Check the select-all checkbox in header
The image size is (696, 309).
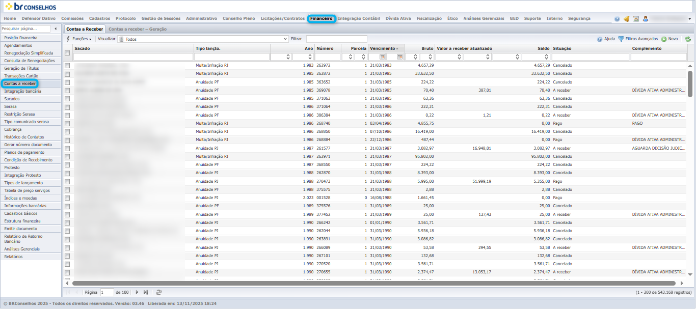click(67, 52)
